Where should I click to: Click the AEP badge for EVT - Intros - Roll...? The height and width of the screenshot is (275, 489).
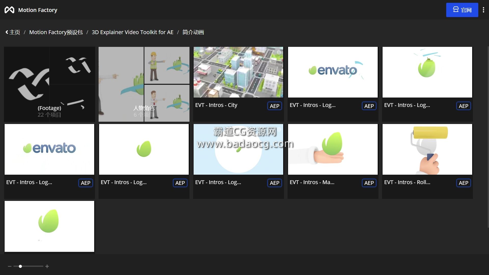463,183
